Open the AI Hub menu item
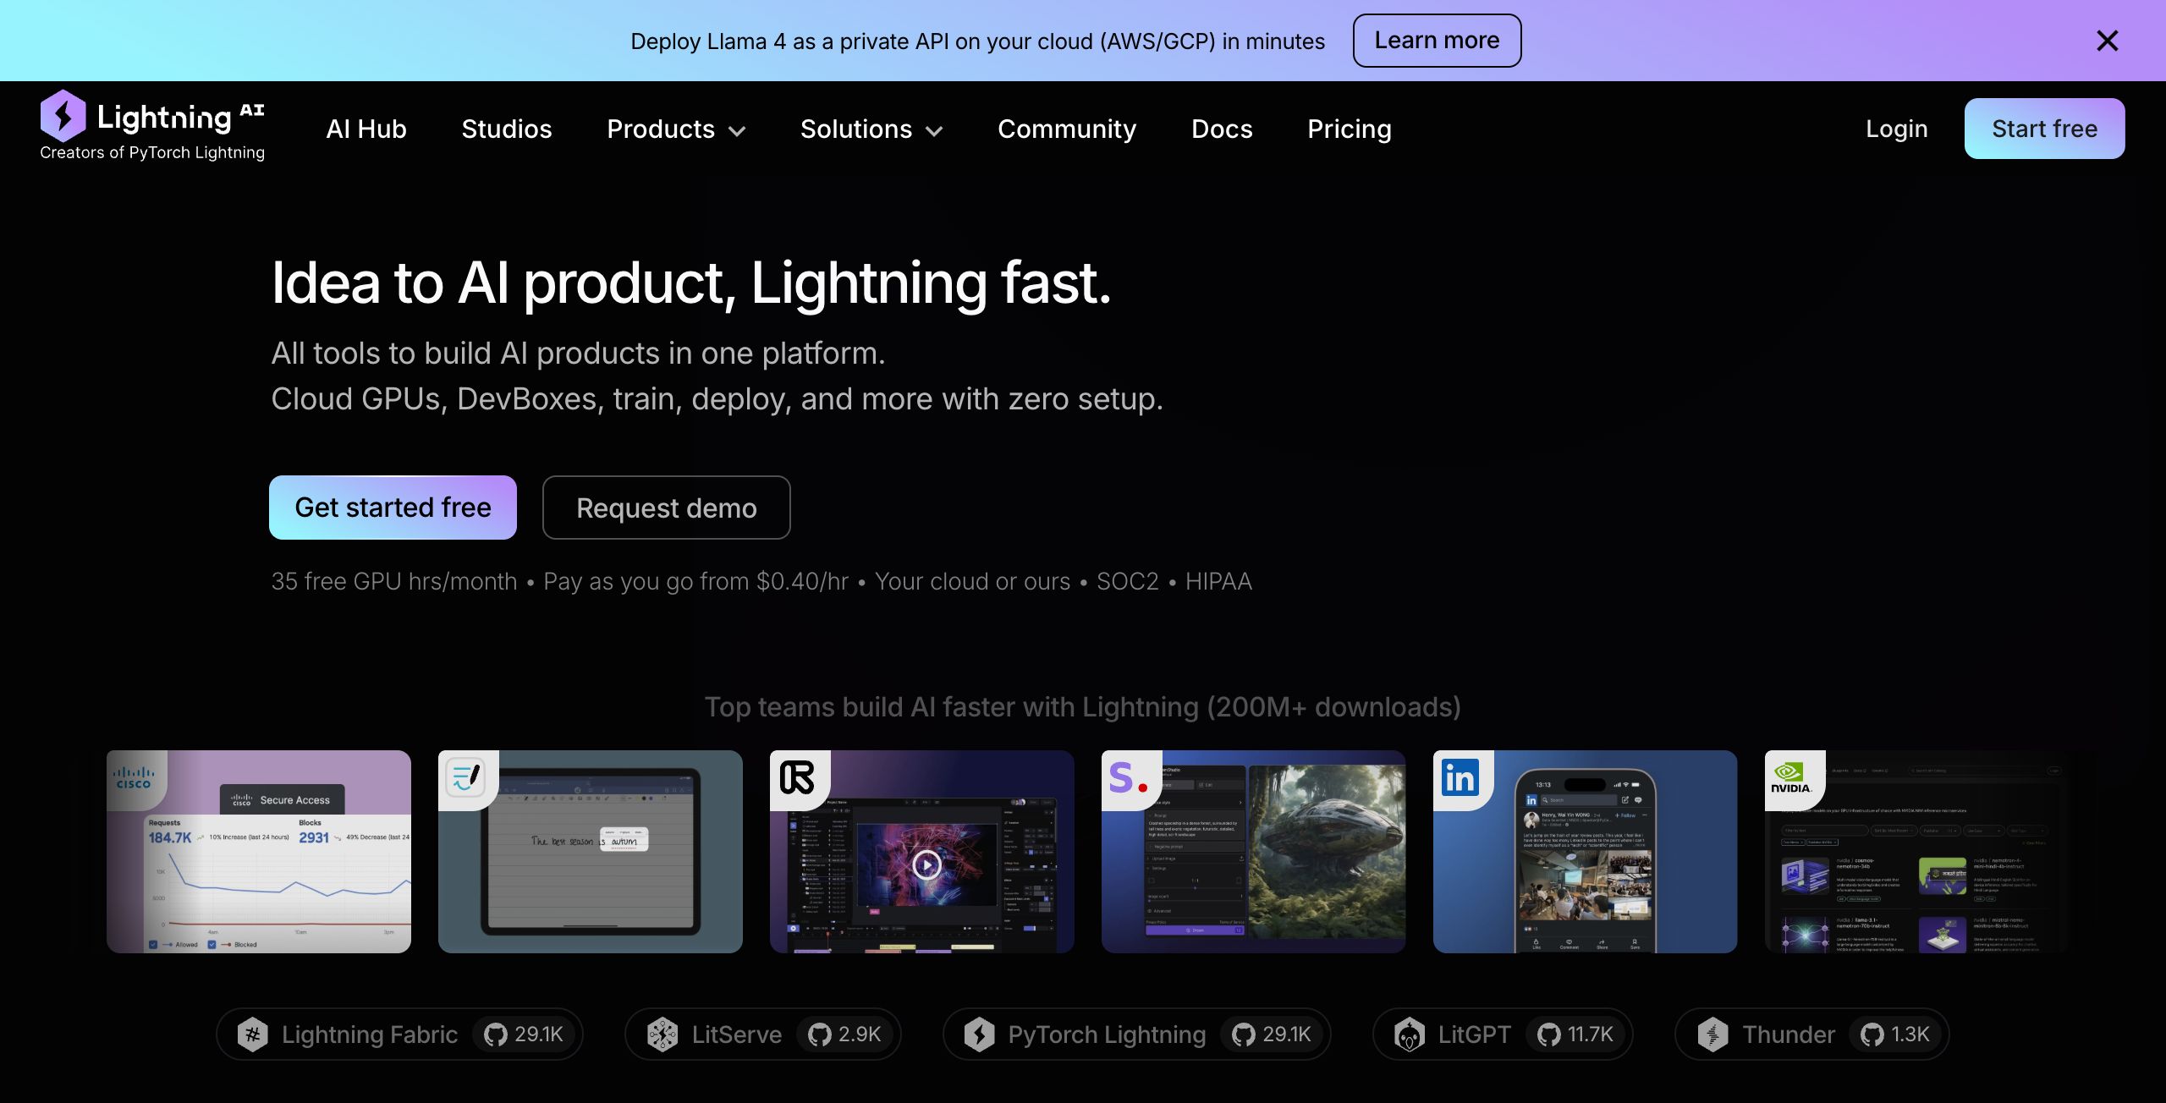2166x1103 pixels. point(366,129)
